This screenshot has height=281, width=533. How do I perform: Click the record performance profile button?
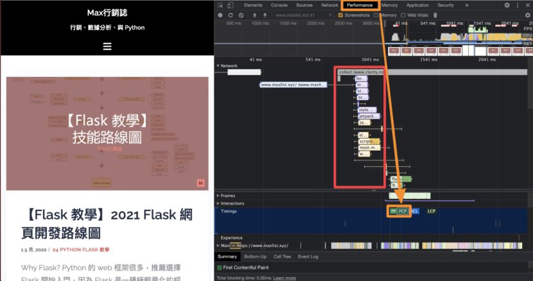coord(220,15)
